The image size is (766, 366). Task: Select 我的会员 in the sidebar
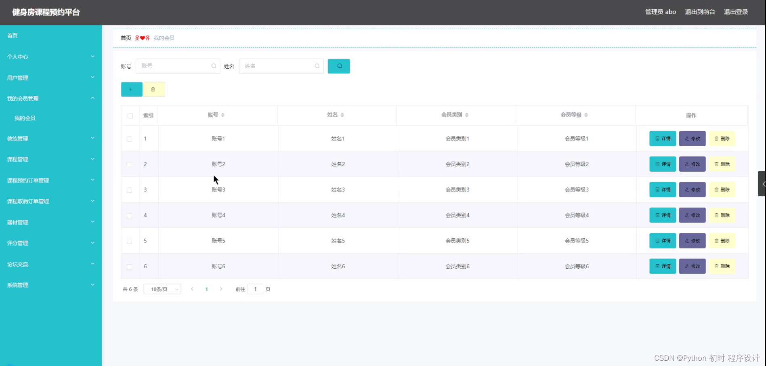pos(24,118)
